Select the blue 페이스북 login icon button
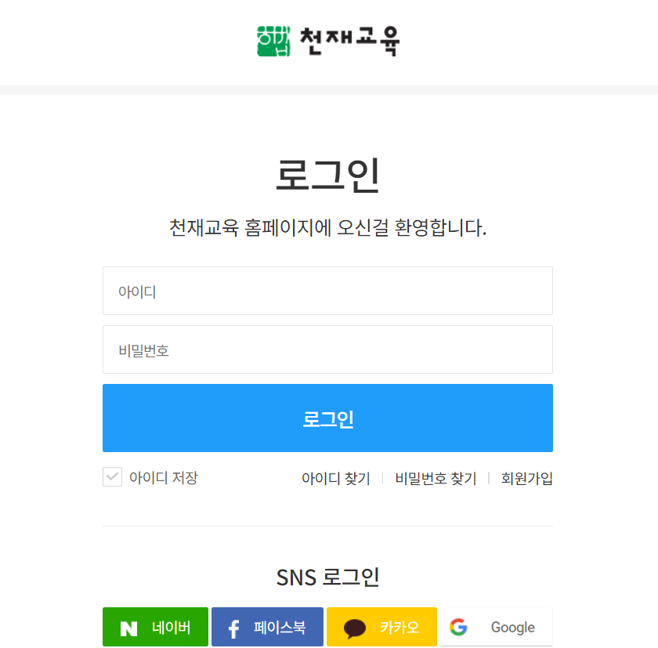 [267, 627]
